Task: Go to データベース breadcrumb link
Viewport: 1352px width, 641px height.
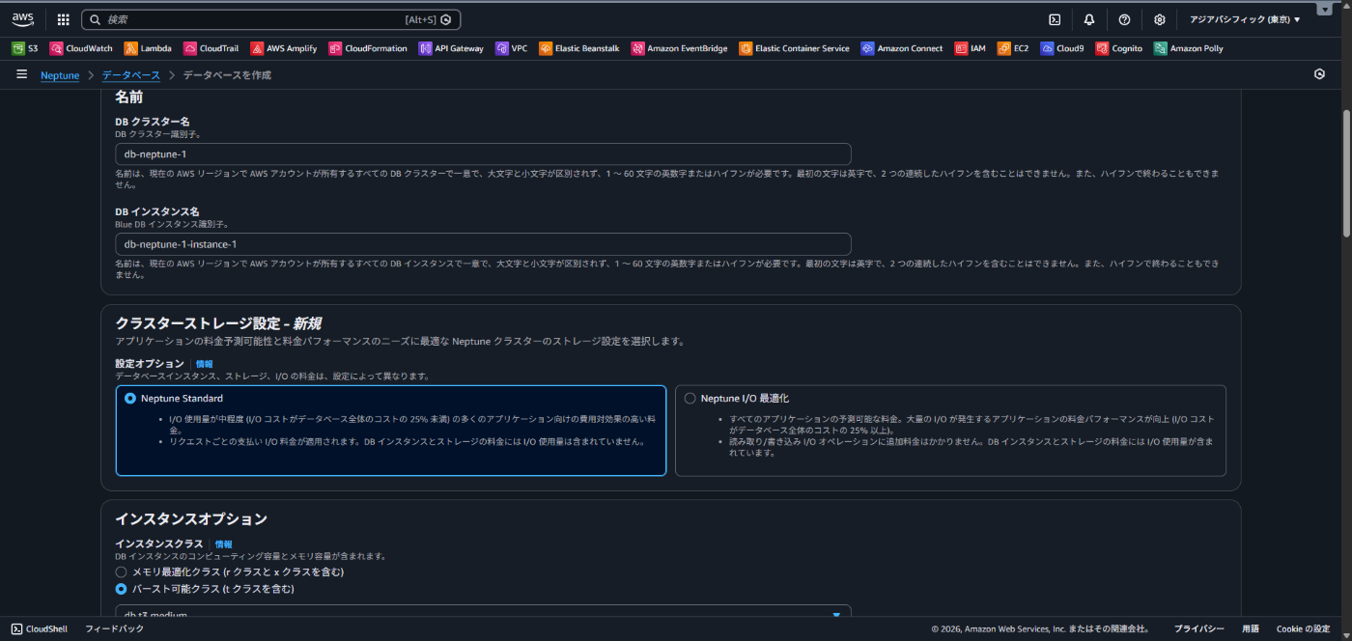Action: [x=131, y=75]
